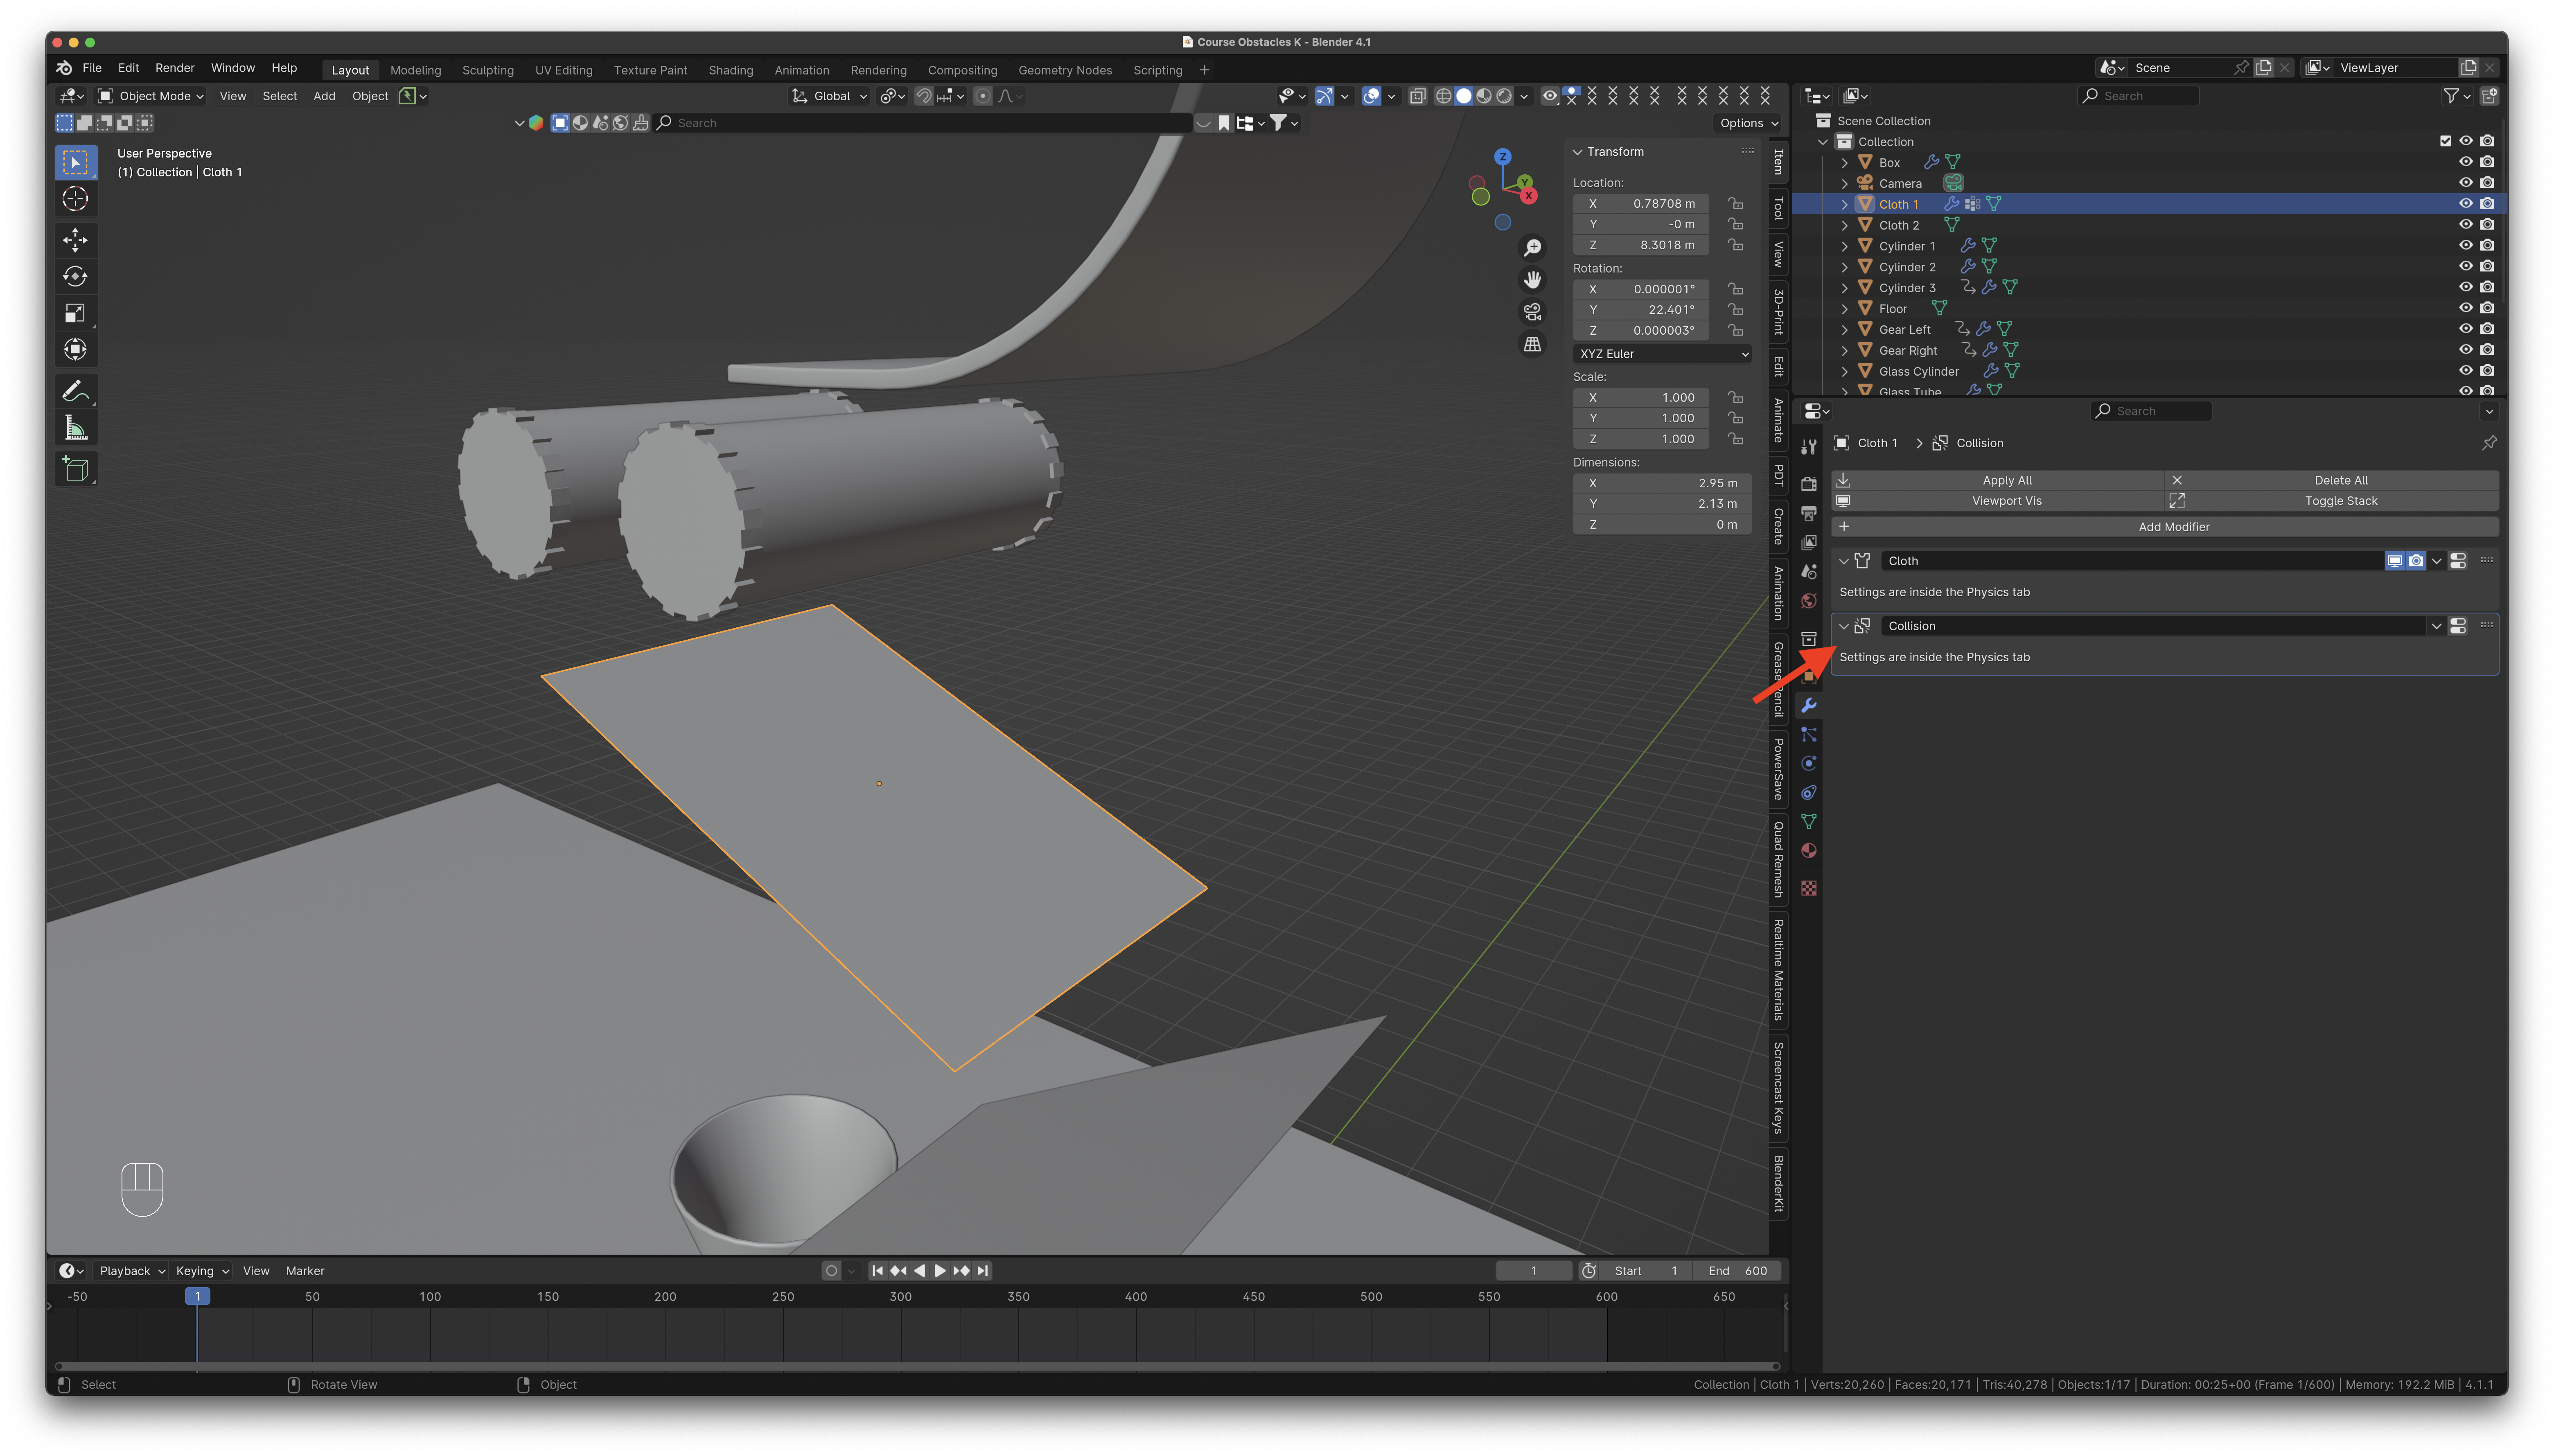Switch to the Shading workspace tab
The height and width of the screenshot is (1456, 2554).
click(731, 70)
